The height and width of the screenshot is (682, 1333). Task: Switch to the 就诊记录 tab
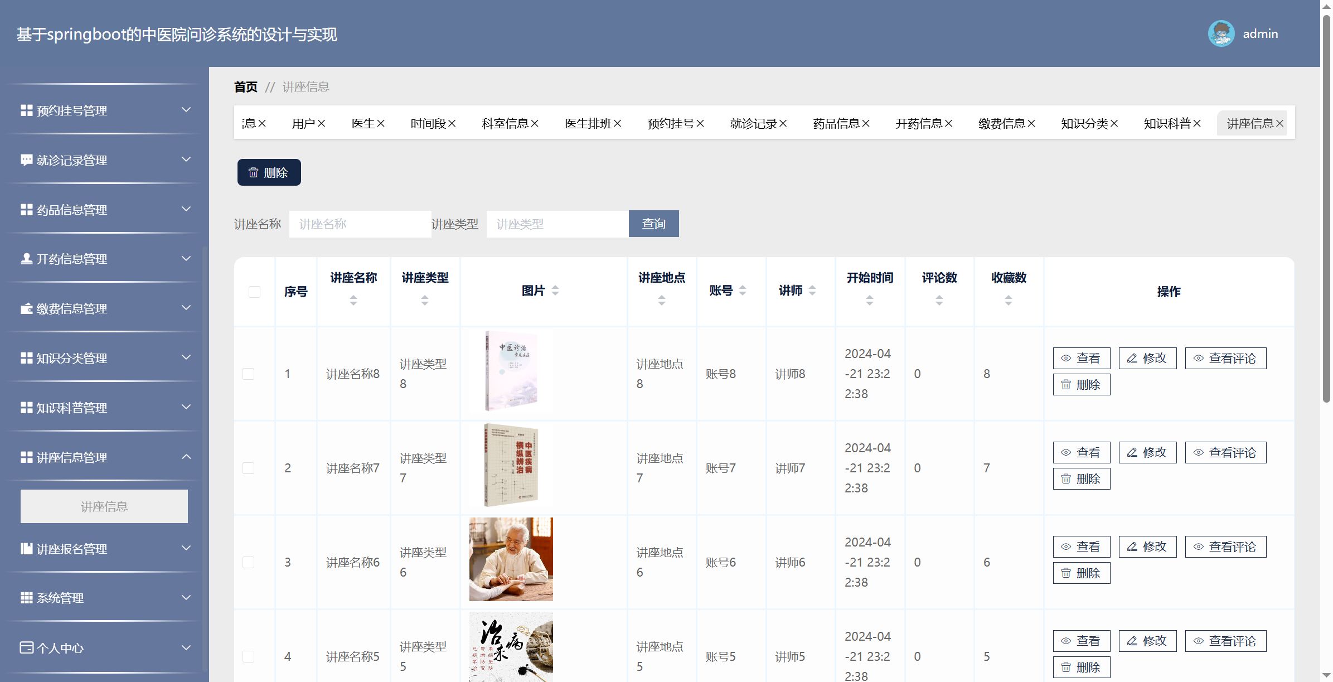[x=753, y=123]
